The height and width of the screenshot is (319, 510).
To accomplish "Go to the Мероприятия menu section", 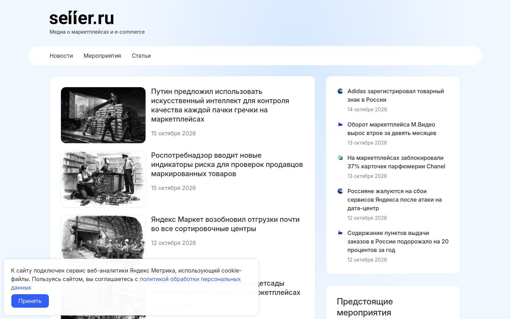I will pyautogui.click(x=102, y=56).
